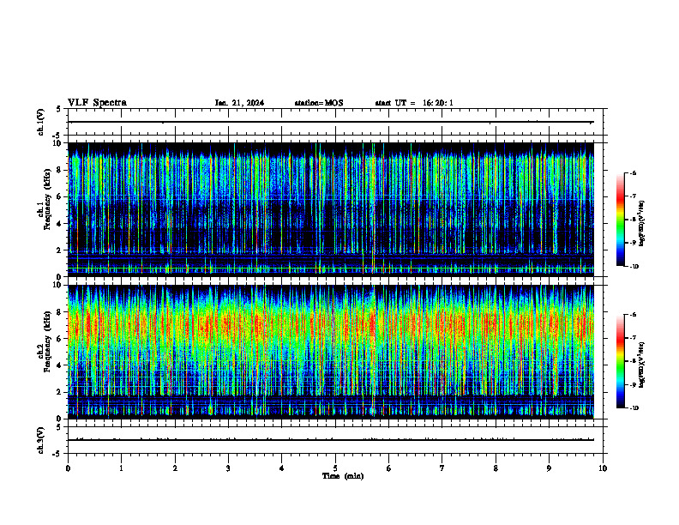
Task: Select the date text "Jan. 21, 2024"
Action: click(239, 103)
